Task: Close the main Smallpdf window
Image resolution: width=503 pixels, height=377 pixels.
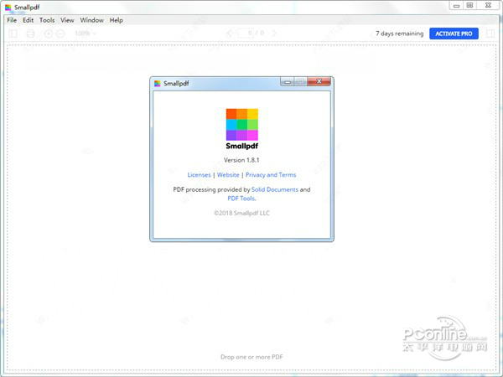Action: [488, 6]
